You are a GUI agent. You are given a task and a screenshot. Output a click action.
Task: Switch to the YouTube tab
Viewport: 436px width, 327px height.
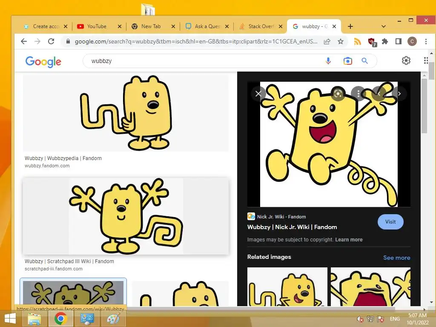(x=96, y=26)
